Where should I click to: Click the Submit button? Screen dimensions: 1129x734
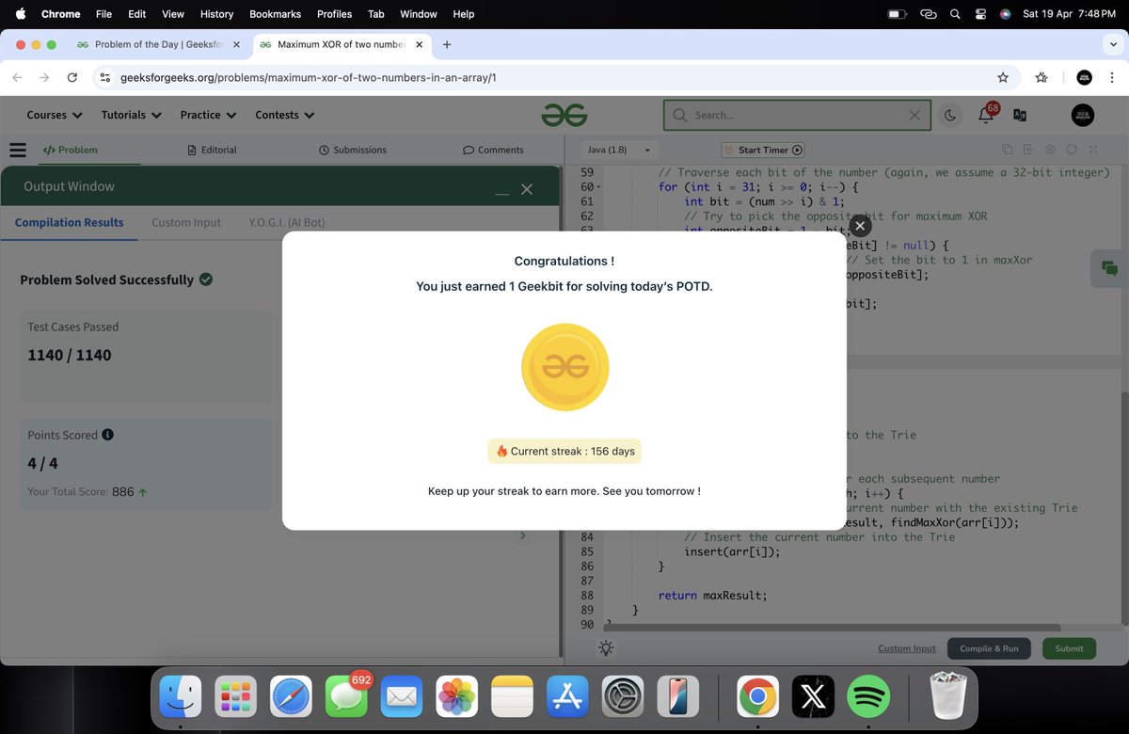[x=1069, y=648]
